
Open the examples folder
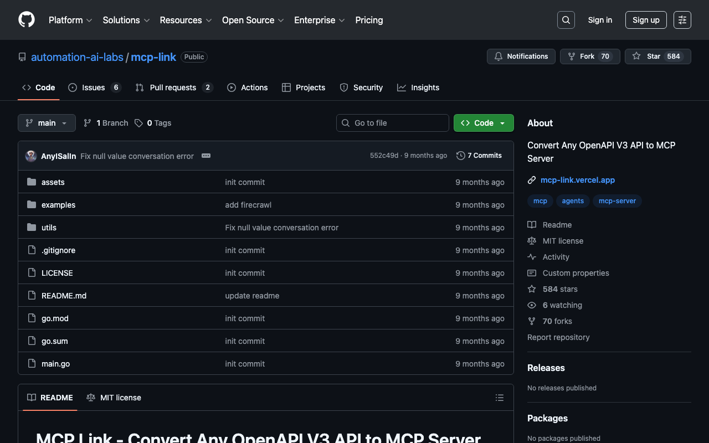point(58,205)
